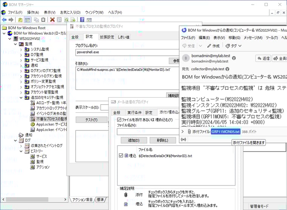287x210 pixels.
Task: Expand the ログ監視 tree node
Action: (21, 55)
